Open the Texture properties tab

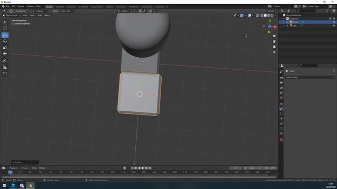[281, 140]
